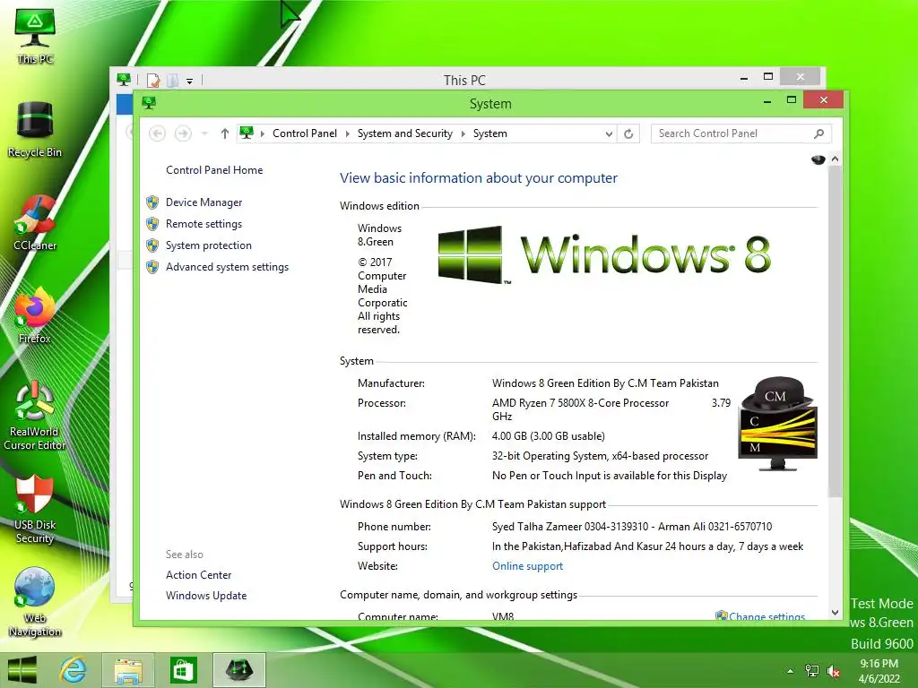Screen dimensions: 918x688
Task: Open Customize Quick Access Toolbar dropdown in This PC
Action: click(190, 81)
